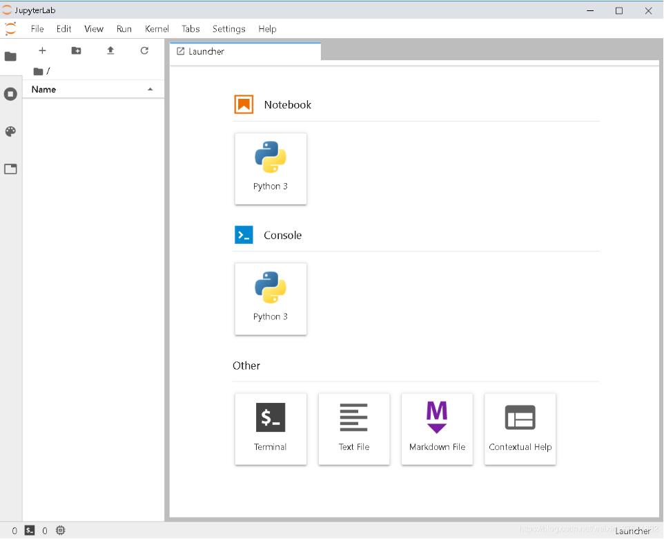Screen dimensions: 664x539
Task: Open the Help menu
Action: pyautogui.click(x=267, y=29)
